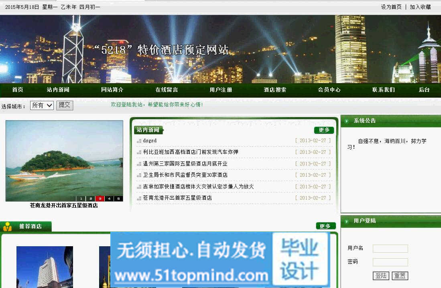
Task: Jump to slide 5 in slideshow
Action: pos(118,198)
